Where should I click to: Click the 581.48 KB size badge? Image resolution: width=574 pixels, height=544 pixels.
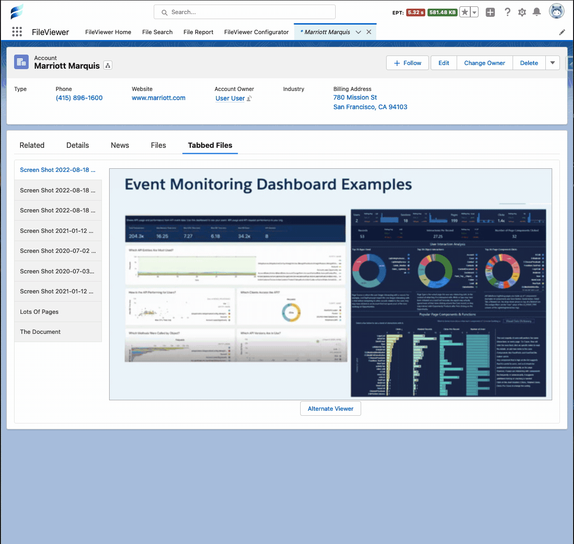(443, 12)
